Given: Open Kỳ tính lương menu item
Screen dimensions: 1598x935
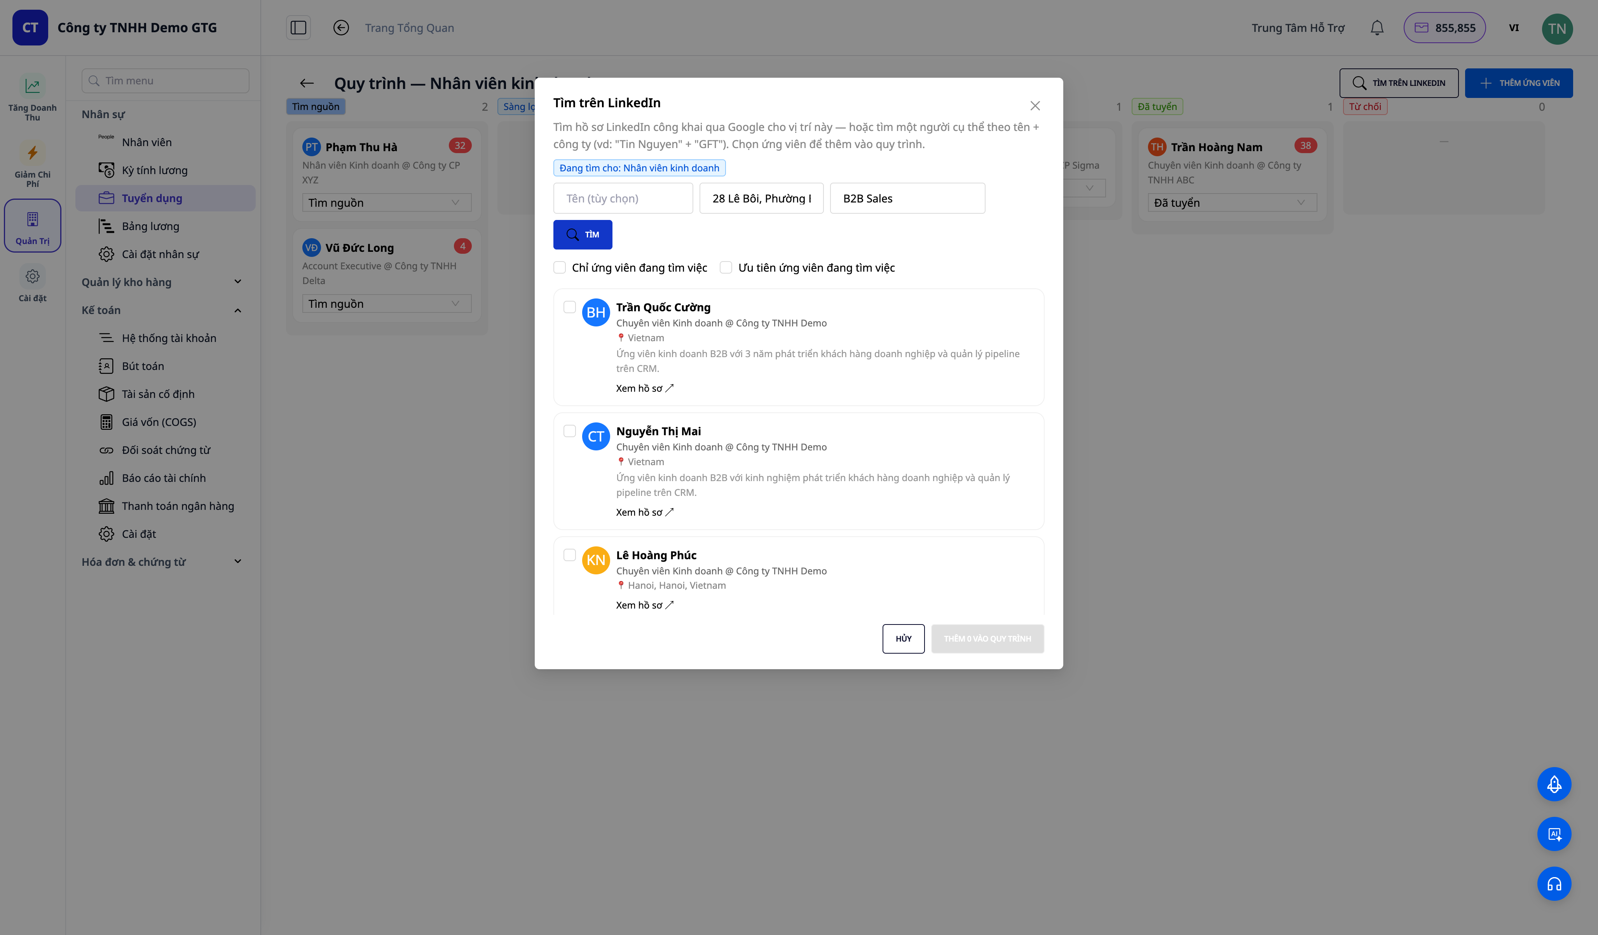Looking at the screenshot, I should 165,170.
